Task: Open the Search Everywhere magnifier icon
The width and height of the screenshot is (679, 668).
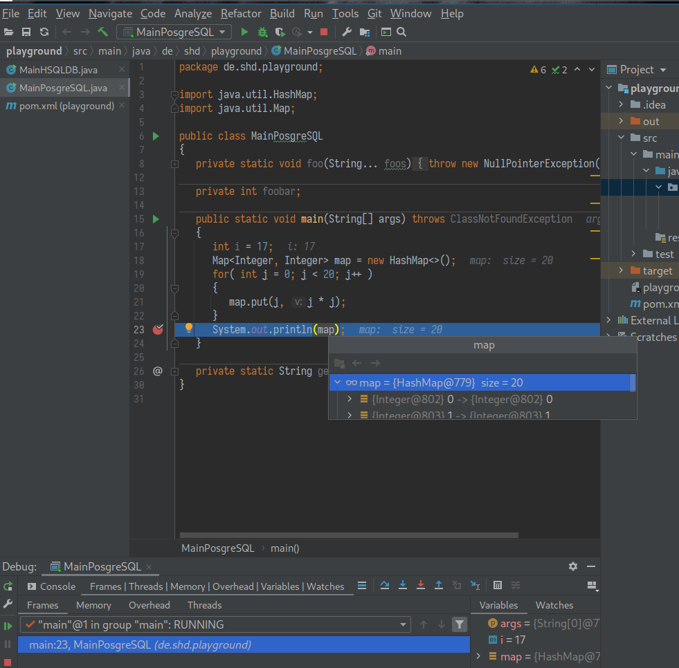Action: click(401, 32)
